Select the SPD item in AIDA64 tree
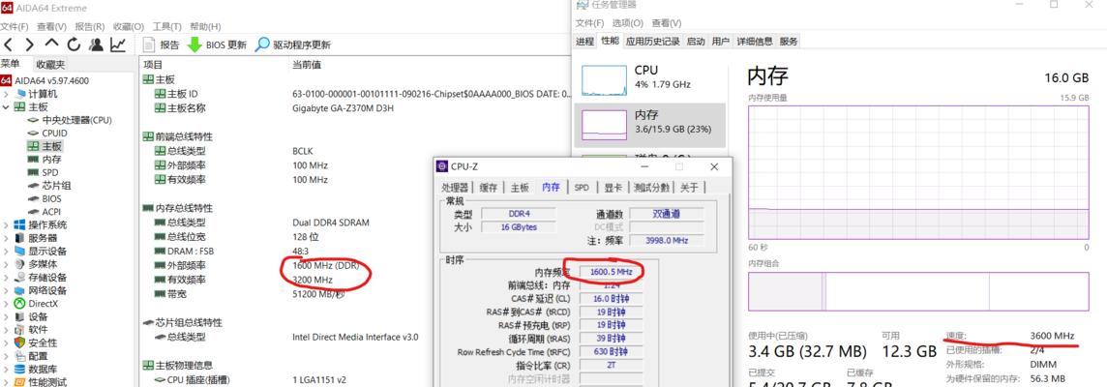 (50, 172)
